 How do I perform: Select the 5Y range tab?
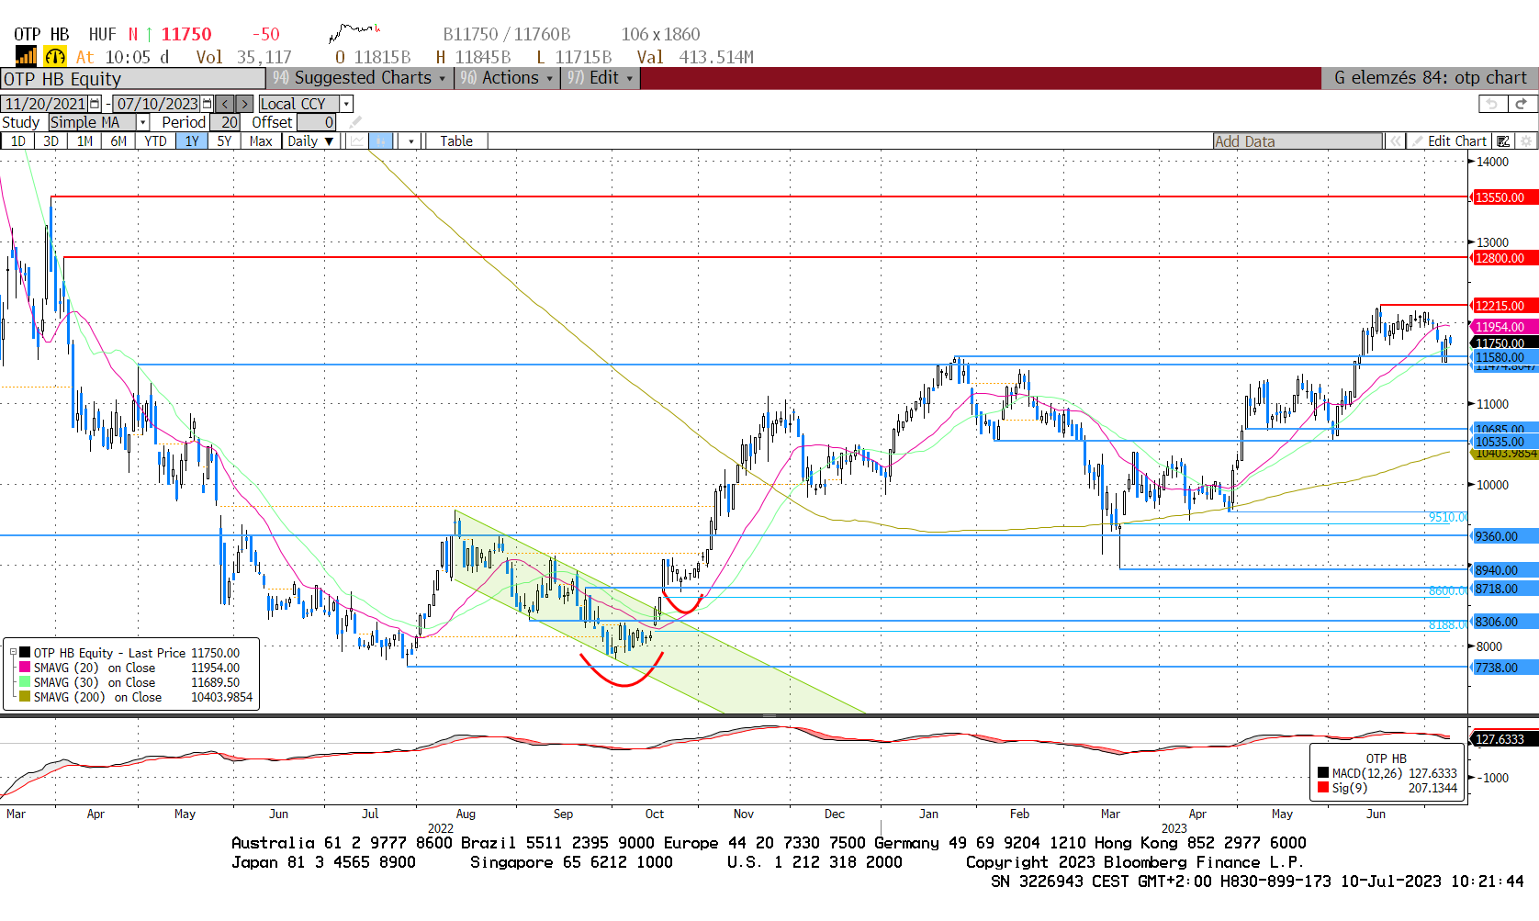click(224, 140)
